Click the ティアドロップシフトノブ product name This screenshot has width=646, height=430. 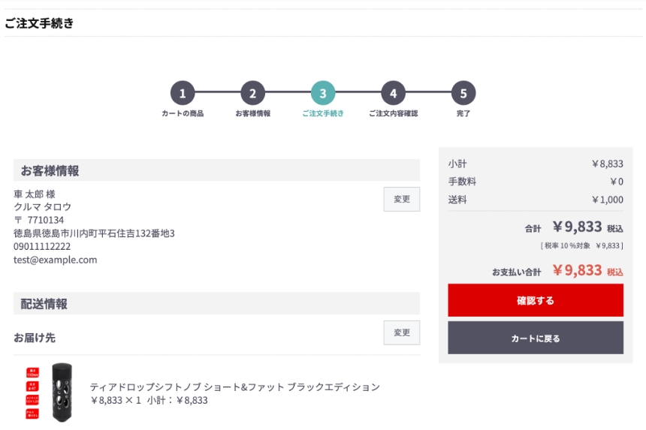(x=234, y=387)
